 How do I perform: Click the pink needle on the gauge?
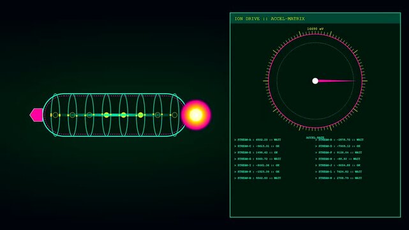point(336,81)
